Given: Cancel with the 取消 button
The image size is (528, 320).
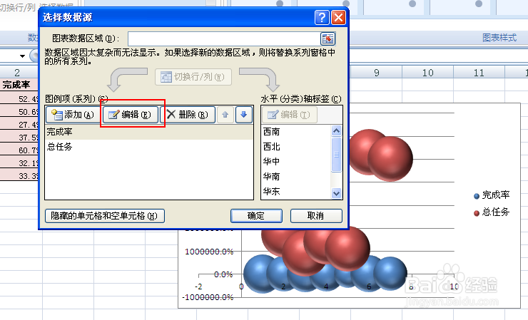Looking at the screenshot, I should 316,216.
